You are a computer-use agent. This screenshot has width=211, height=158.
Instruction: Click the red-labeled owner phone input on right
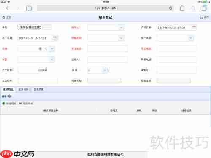tap(177, 49)
